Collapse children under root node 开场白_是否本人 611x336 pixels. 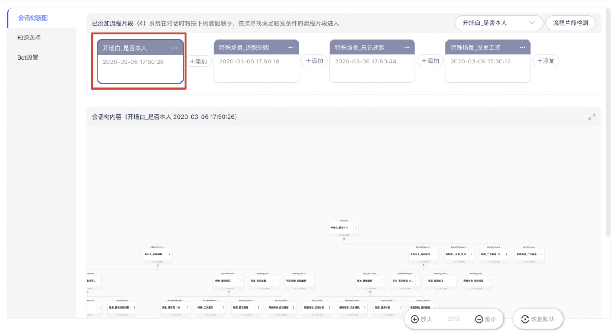pyautogui.click(x=344, y=239)
